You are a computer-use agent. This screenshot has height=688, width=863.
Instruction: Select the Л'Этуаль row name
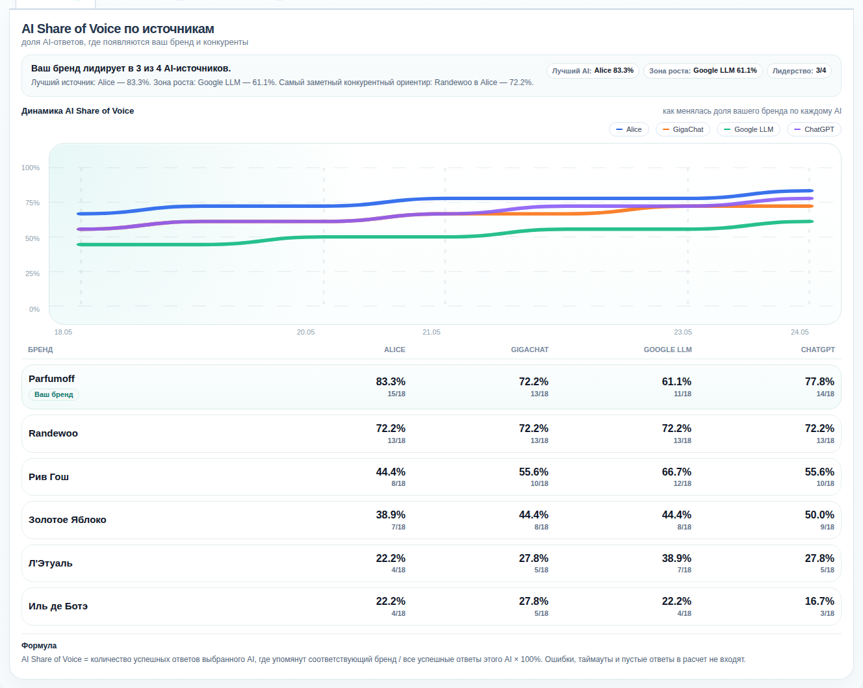point(51,563)
